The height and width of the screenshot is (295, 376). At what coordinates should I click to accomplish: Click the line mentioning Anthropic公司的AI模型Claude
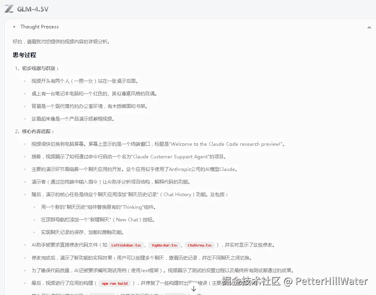pos(135,169)
